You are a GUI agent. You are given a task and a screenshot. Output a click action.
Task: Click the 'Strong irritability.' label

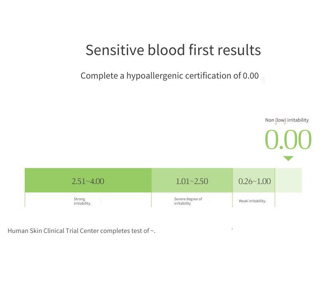pos(82,201)
